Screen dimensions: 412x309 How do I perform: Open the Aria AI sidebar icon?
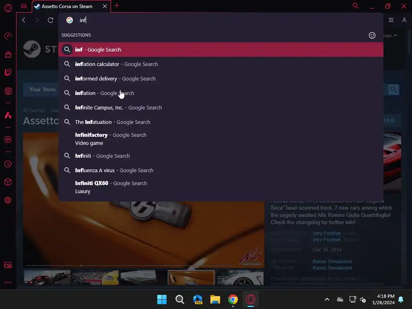pyautogui.click(x=8, y=115)
